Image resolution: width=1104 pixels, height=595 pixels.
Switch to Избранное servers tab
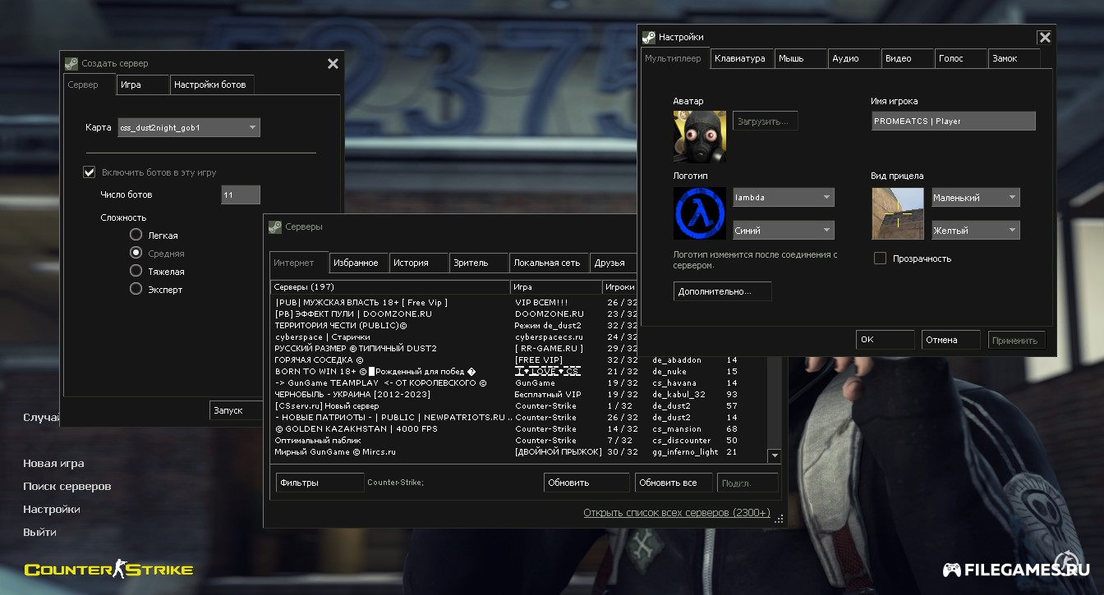[359, 263]
